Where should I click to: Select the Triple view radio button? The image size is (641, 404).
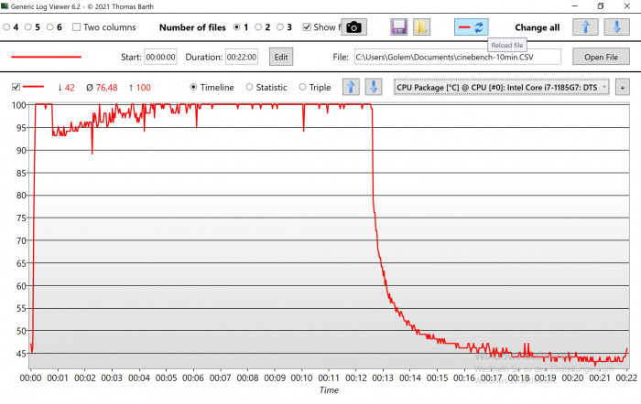click(x=303, y=88)
